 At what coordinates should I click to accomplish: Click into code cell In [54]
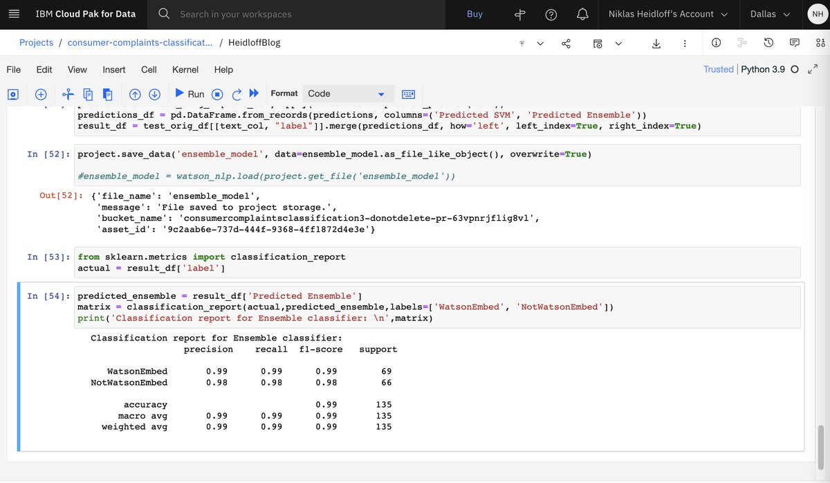coord(439,307)
